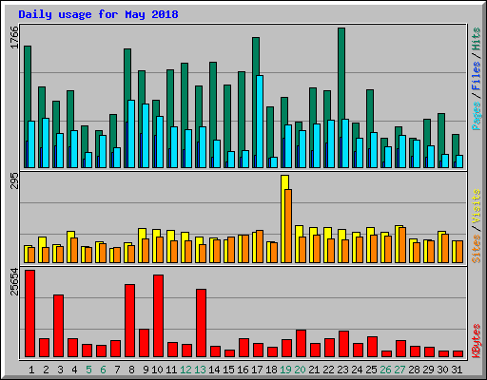
Task: Click the 295 visits axis value
Action: tap(14, 181)
